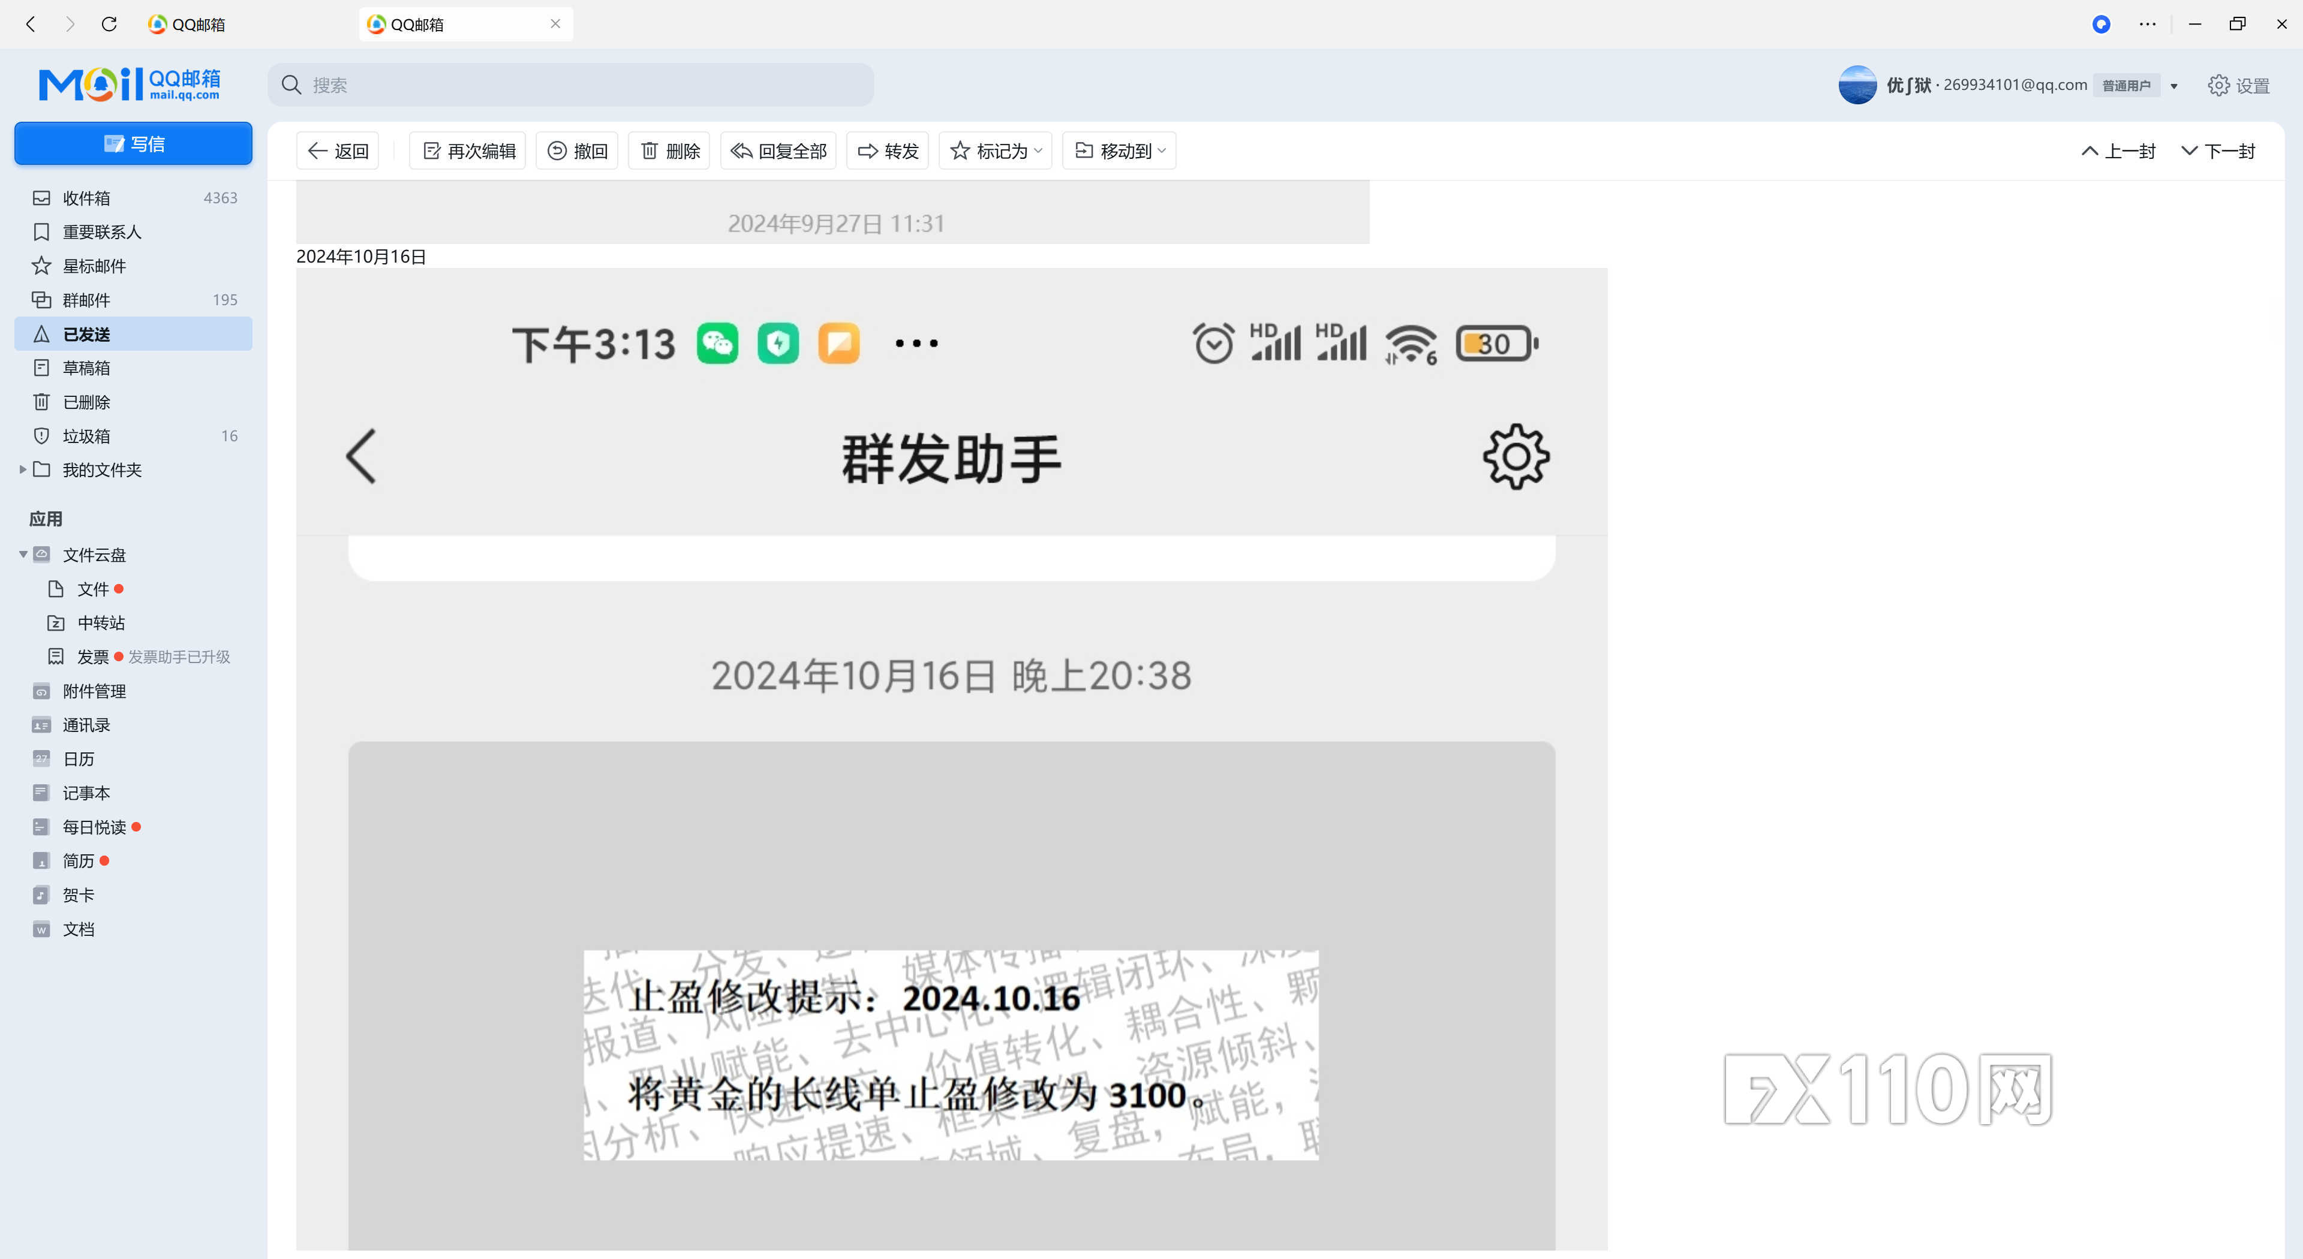This screenshot has width=2303, height=1259.
Task: Go to next email 下一封
Action: (x=2218, y=151)
